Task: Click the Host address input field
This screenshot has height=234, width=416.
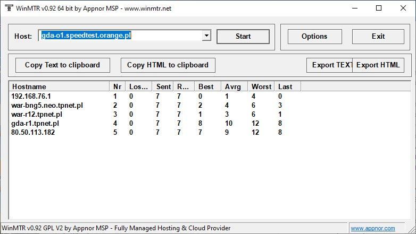Action: 120,36
